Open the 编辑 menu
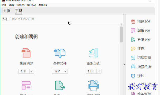The image size is (160, 95). point(11,5)
